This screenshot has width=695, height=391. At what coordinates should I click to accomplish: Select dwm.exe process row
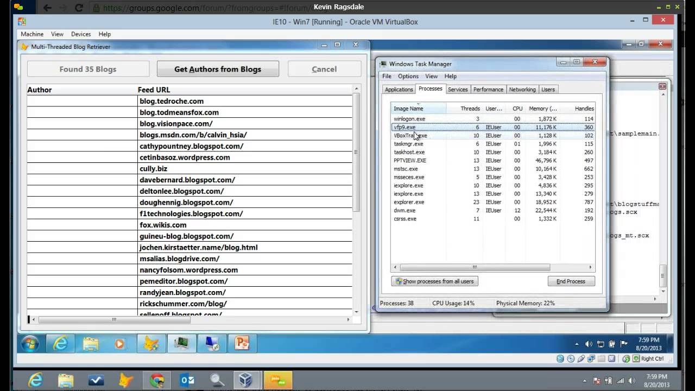[493, 210]
